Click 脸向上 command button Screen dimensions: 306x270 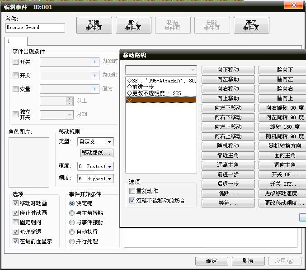[x=282, y=98]
